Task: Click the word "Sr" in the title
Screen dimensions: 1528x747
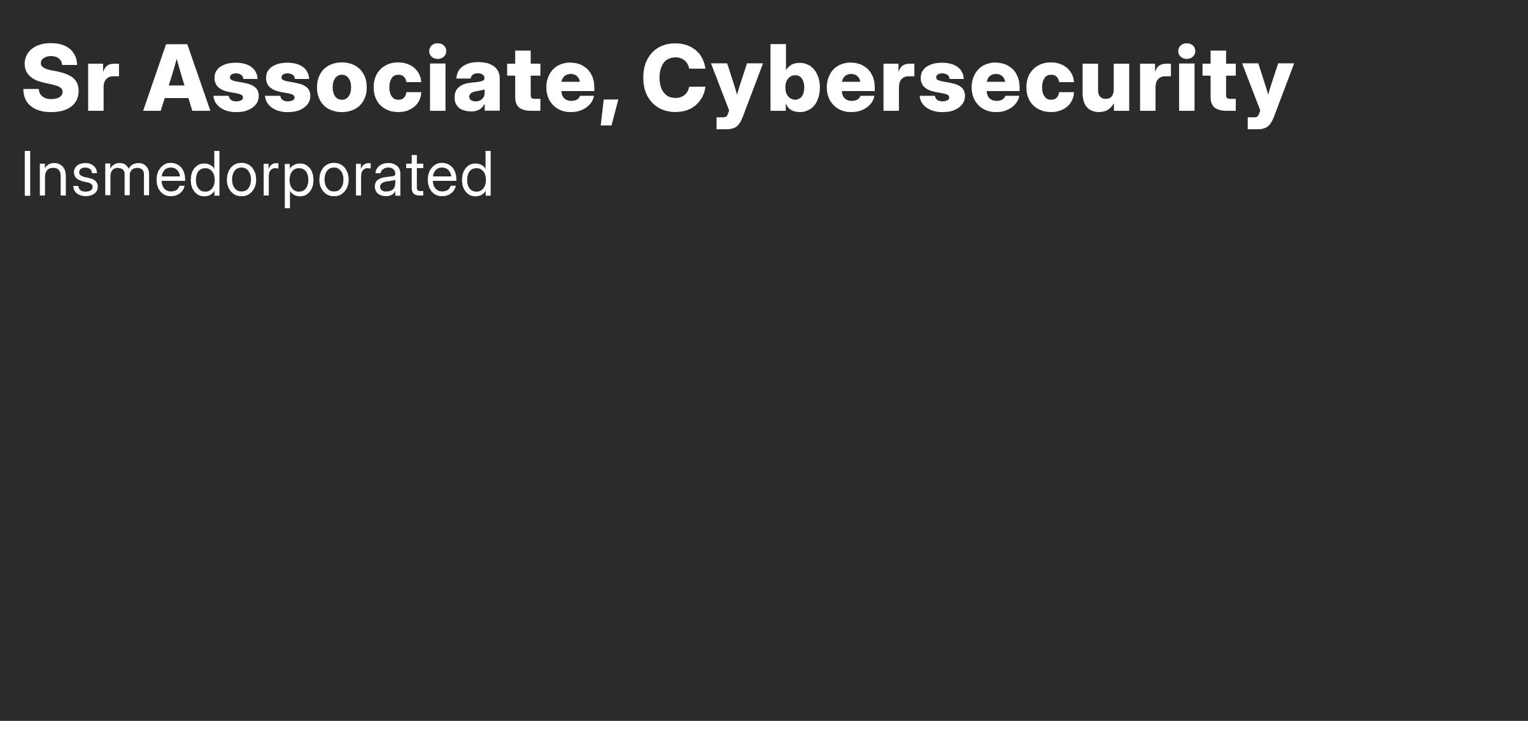Action: [x=71, y=80]
